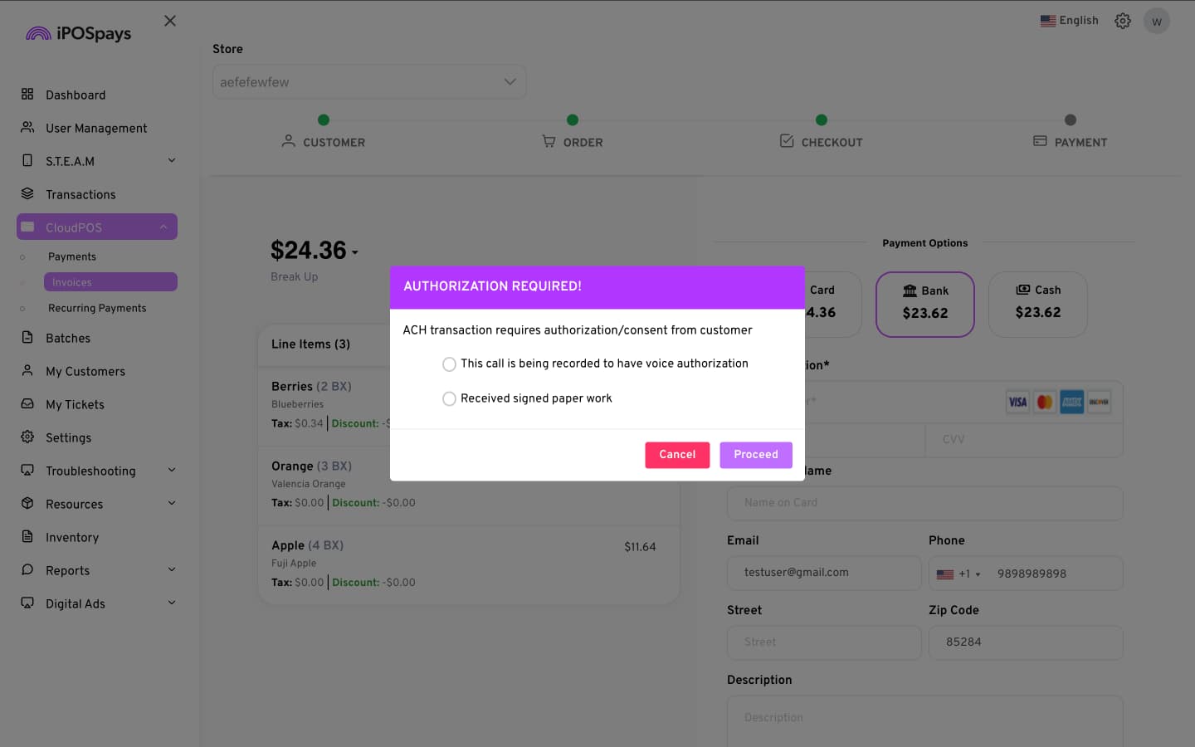Click the Settings gear icon in sidebar

point(27,437)
